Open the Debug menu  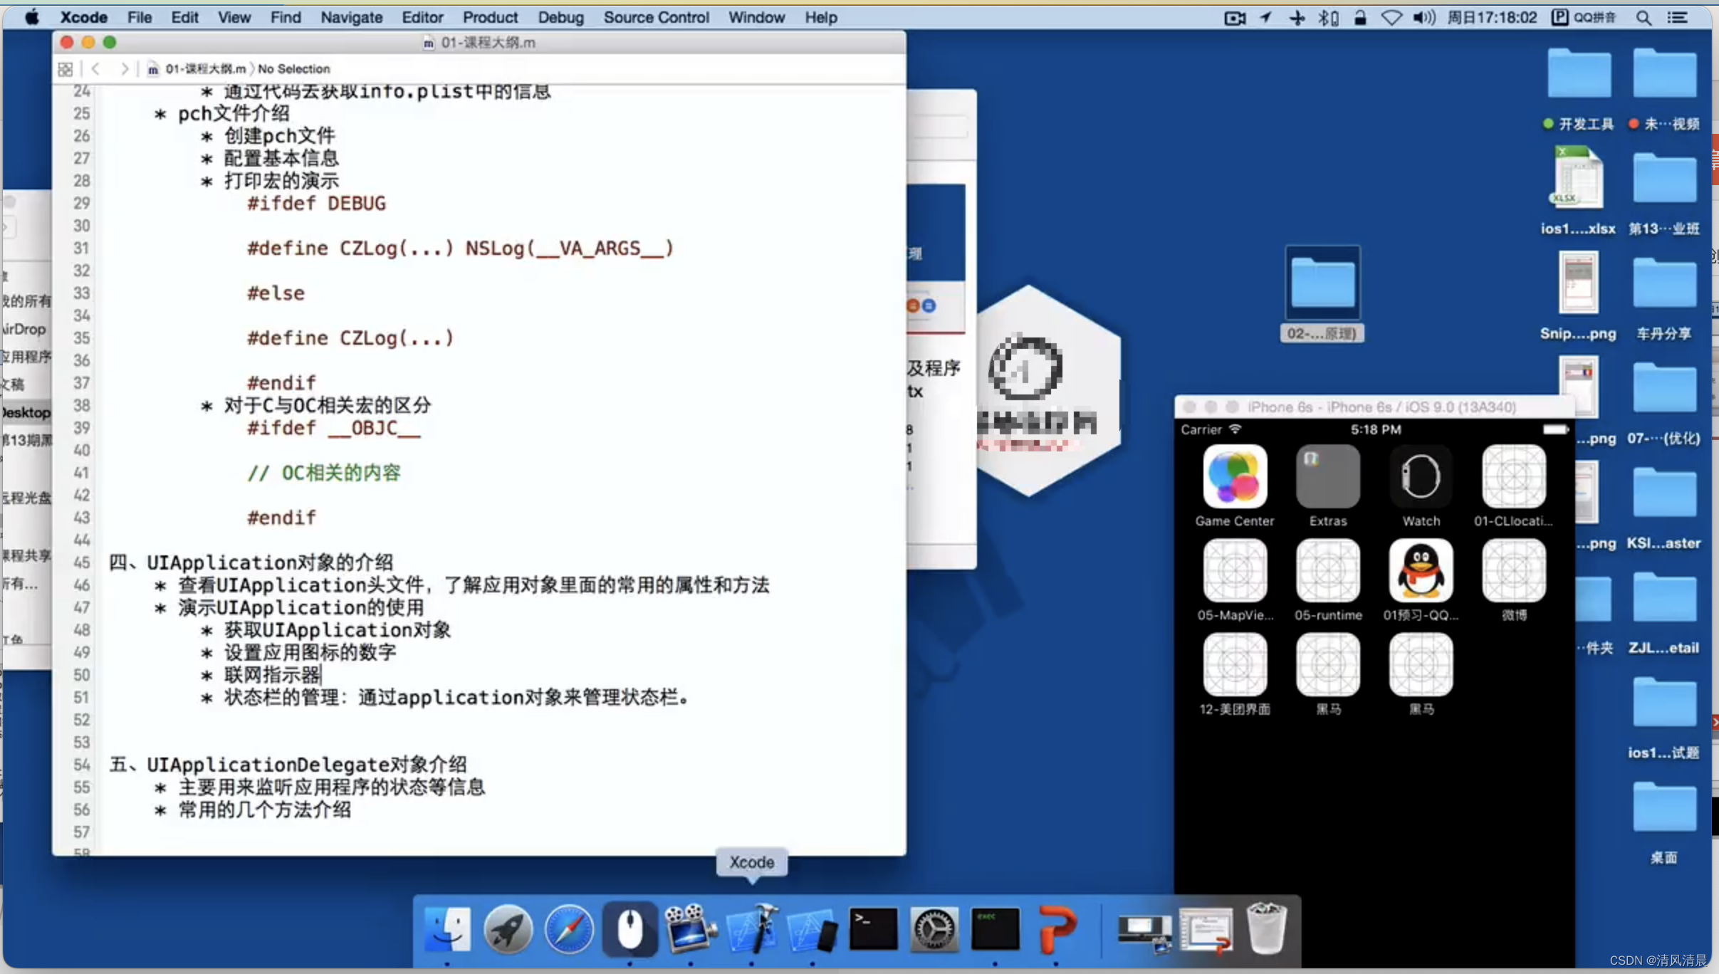560,17
